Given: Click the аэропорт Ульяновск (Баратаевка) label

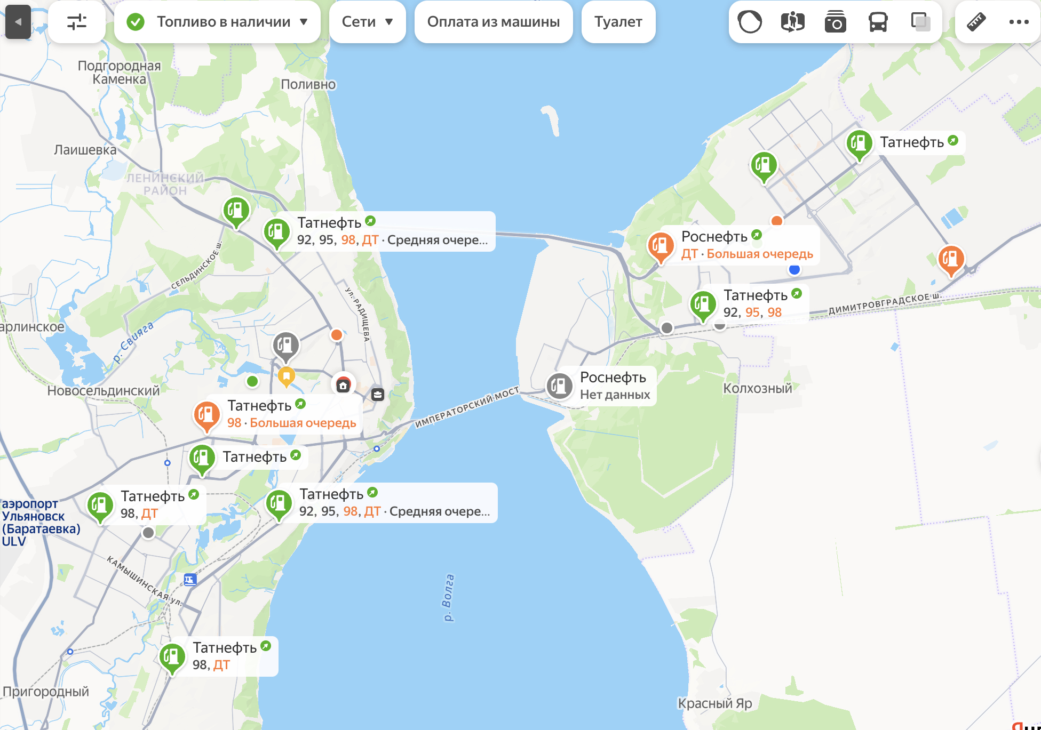Looking at the screenshot, I should (41, 523).
